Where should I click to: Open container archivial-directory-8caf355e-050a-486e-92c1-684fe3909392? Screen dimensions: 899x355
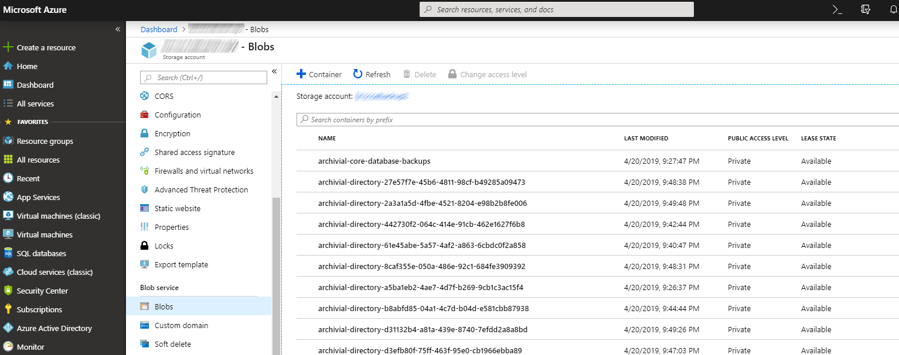(422, 266)
